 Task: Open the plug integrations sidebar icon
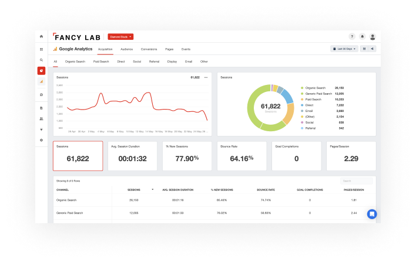(x=41, y=129)
